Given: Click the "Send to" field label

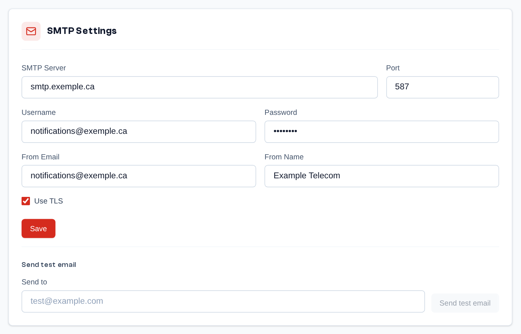Looking at the screenshot, I should point(34,282).
